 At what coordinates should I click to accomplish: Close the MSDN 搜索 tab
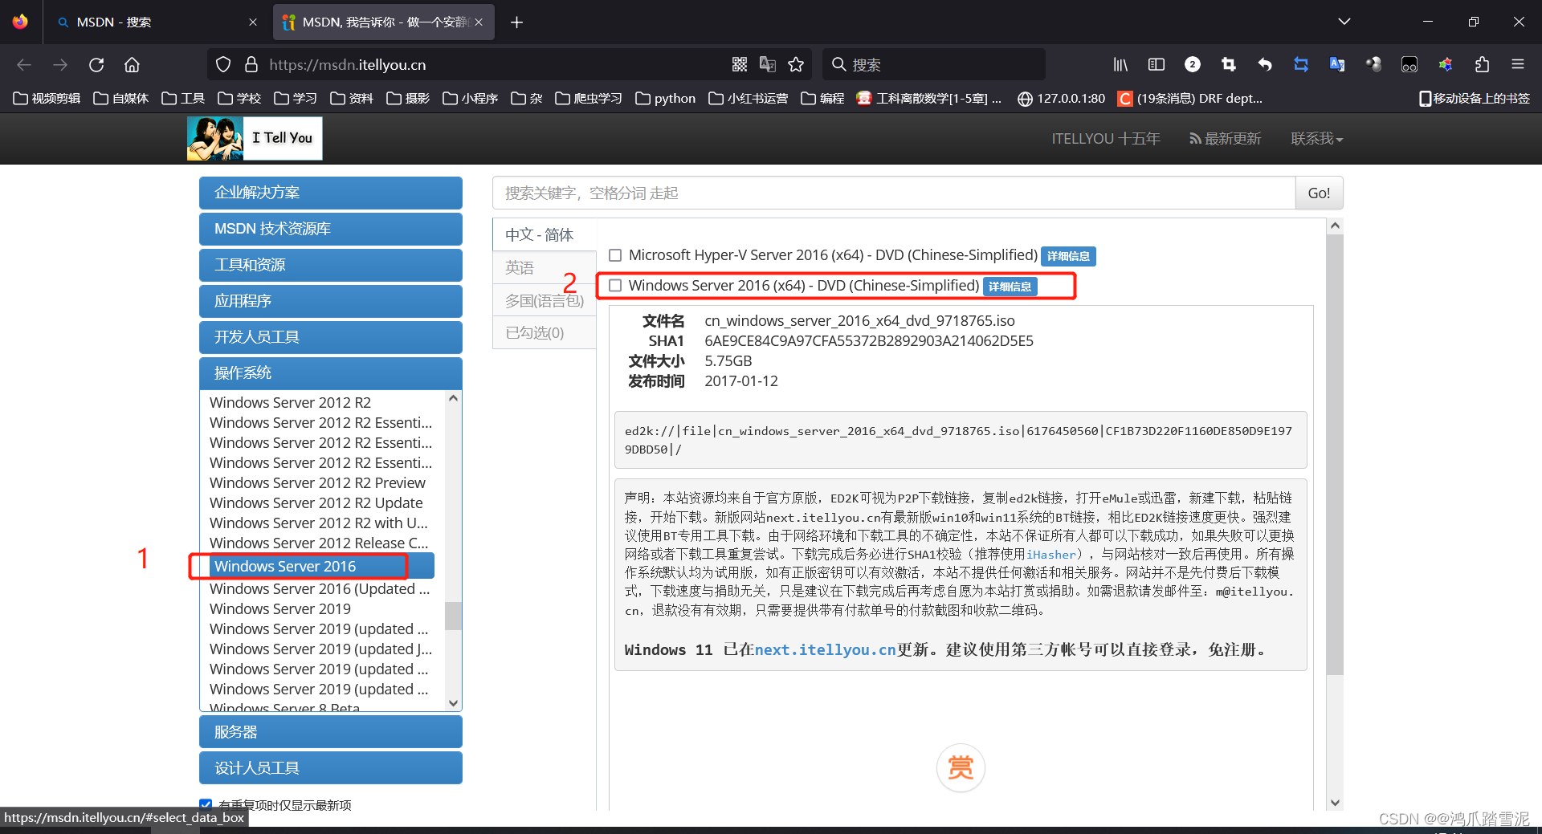pos(253,22)
